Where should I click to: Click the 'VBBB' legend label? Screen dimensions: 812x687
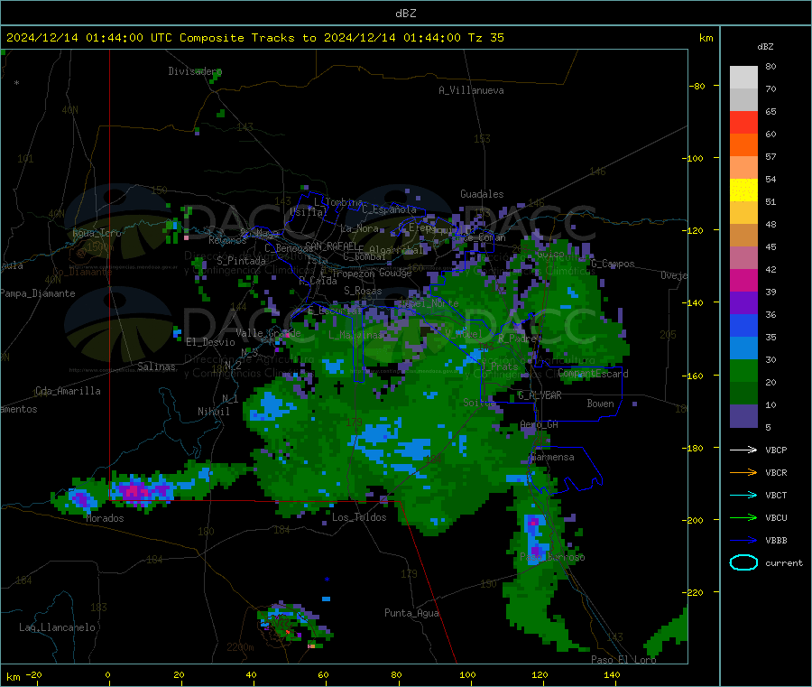click(776, 541)
